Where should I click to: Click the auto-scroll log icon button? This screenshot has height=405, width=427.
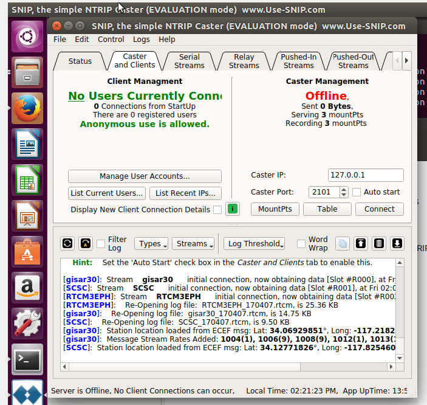(86, 243)
